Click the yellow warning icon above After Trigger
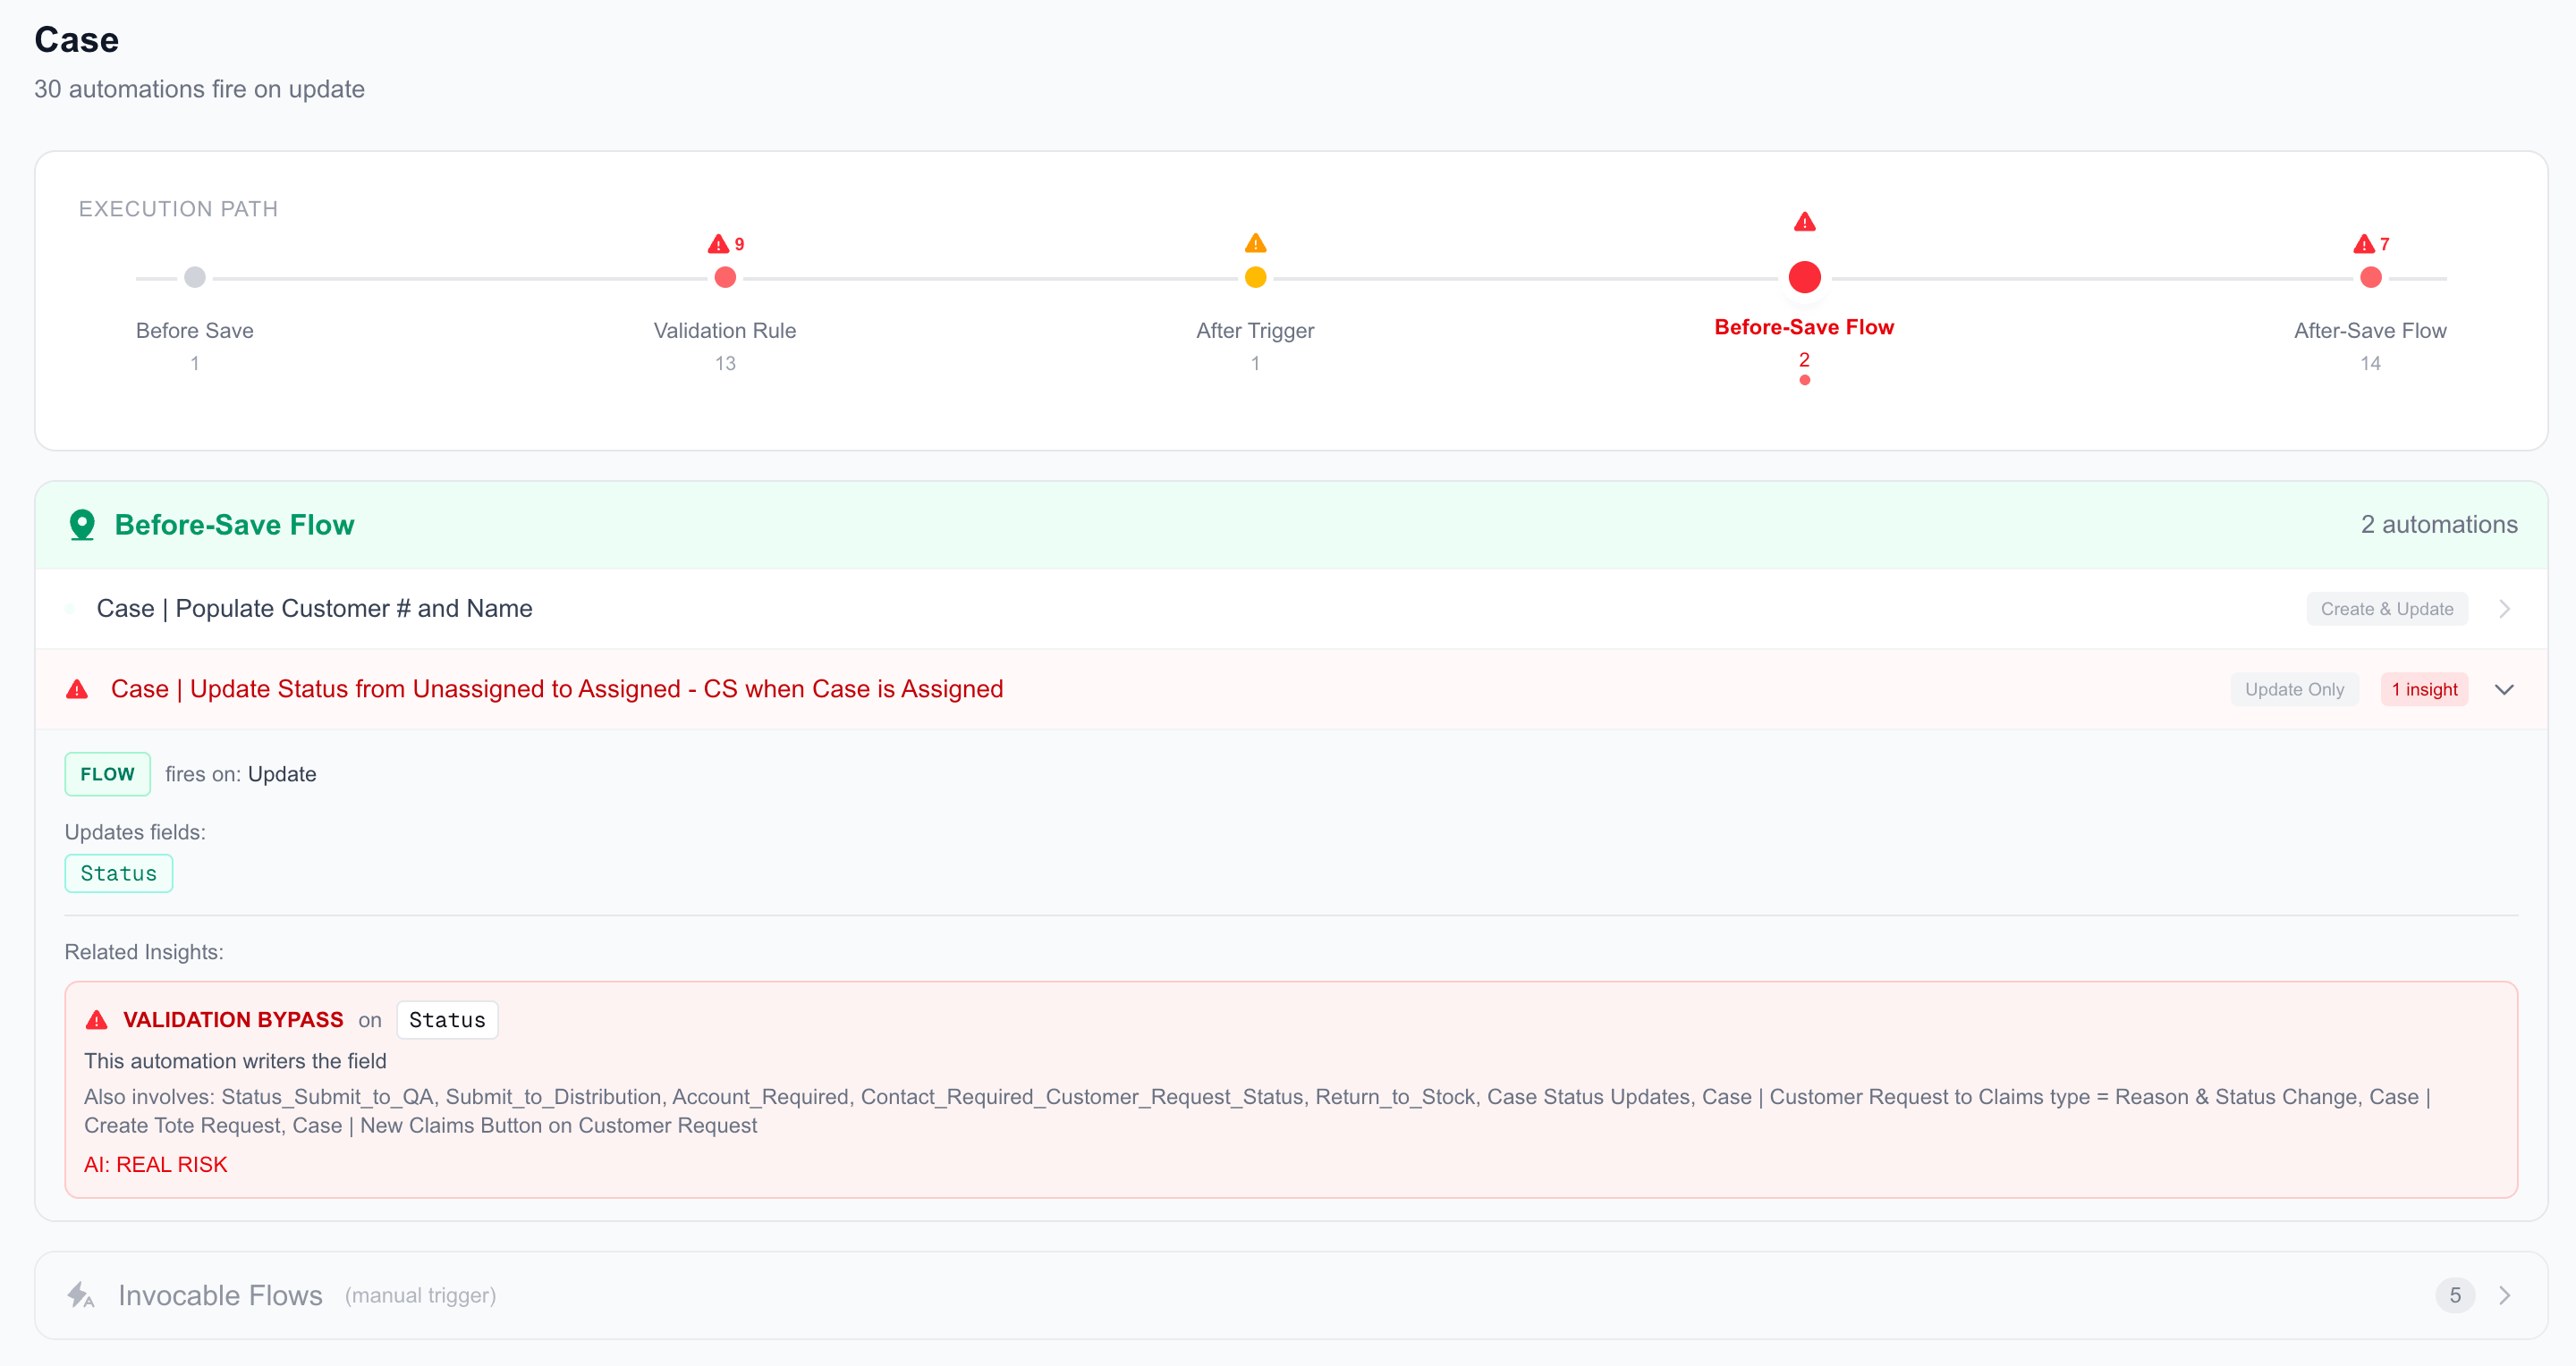2576x1366 pixels. [1255, 243]
